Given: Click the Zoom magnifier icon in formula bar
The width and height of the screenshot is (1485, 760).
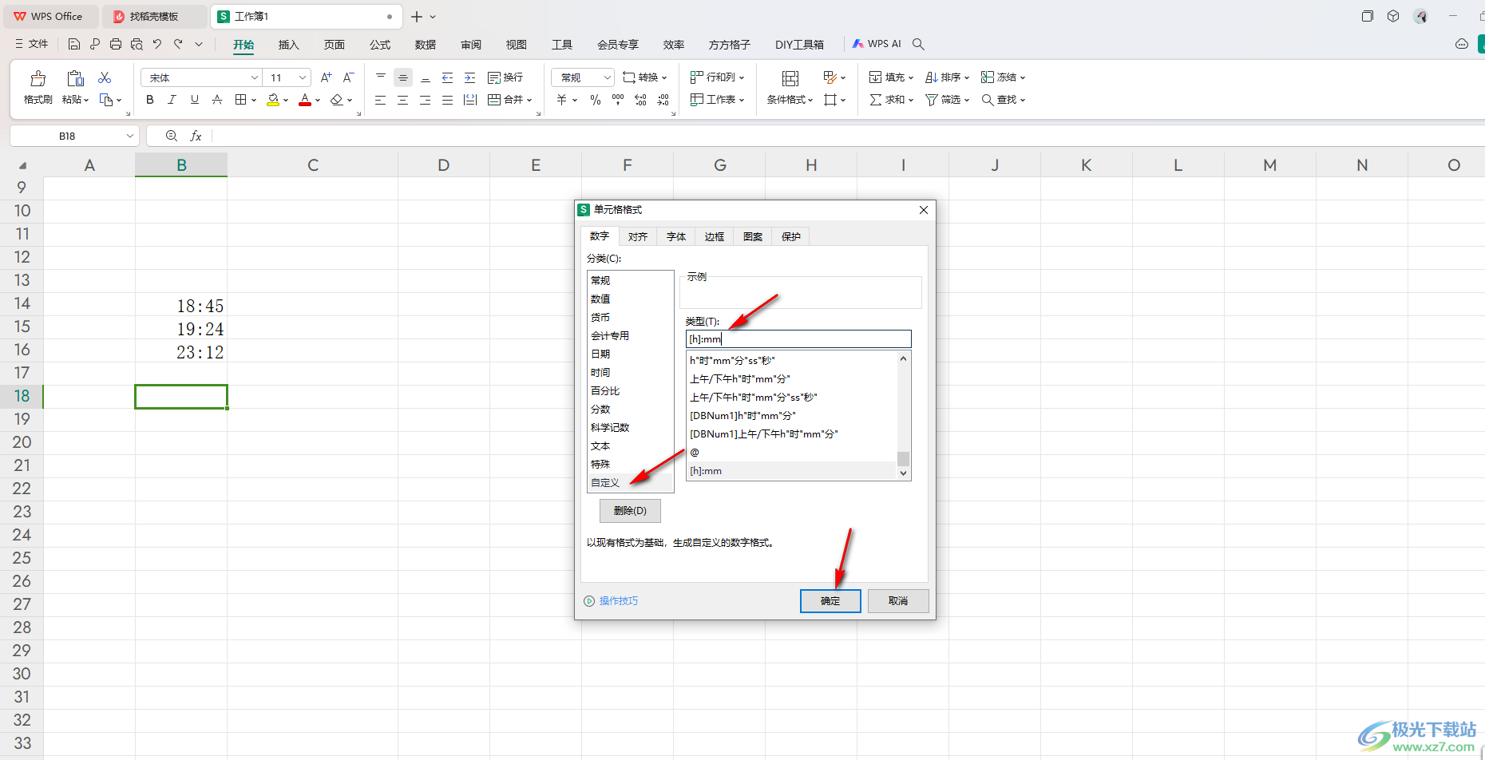Looking at the screenshot, I should point(172,136).
